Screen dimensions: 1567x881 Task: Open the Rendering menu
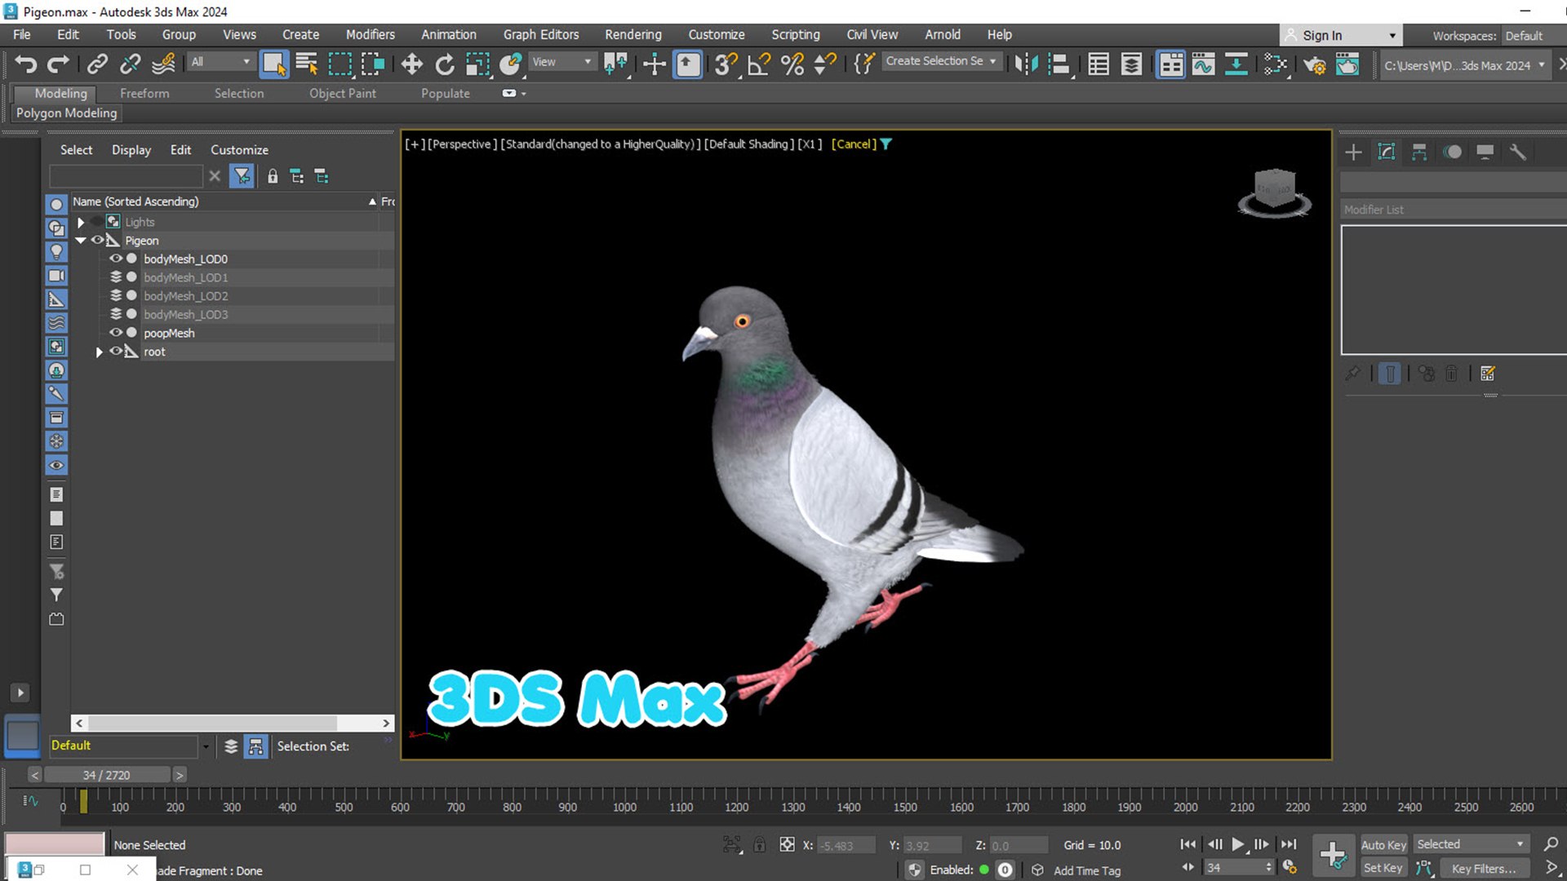tap(633, 34)
